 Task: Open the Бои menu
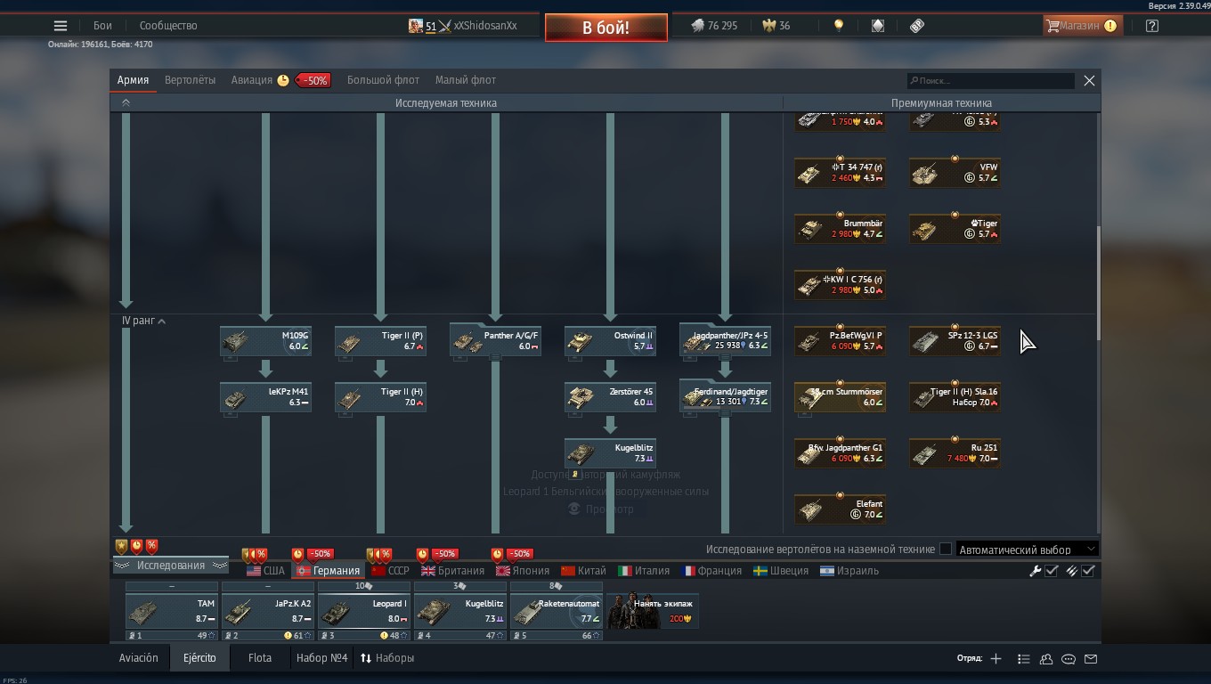[103, 26]
